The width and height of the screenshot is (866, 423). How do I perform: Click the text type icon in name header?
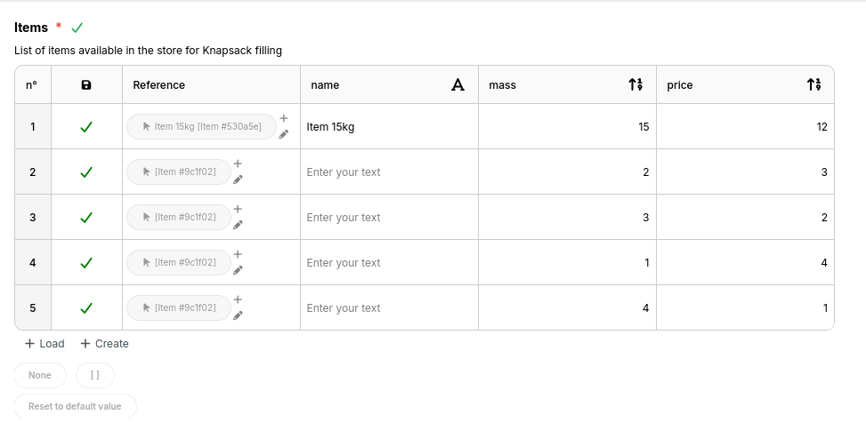(457, 85)
